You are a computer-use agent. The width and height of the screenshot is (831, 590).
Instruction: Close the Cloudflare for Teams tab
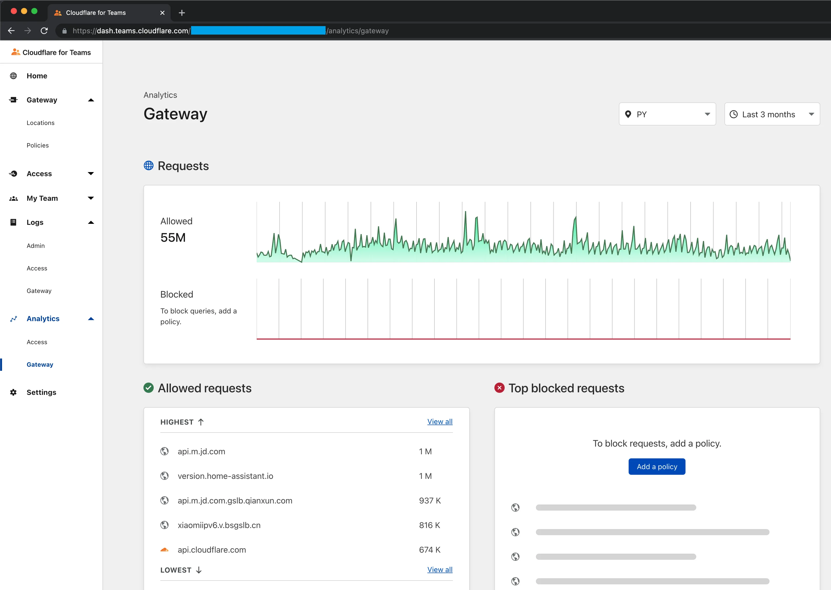[162, 13]
